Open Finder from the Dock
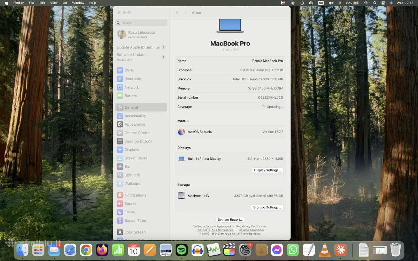Image resolution: width=418 pixels, height=261 pixels. (x=22, y=250)
